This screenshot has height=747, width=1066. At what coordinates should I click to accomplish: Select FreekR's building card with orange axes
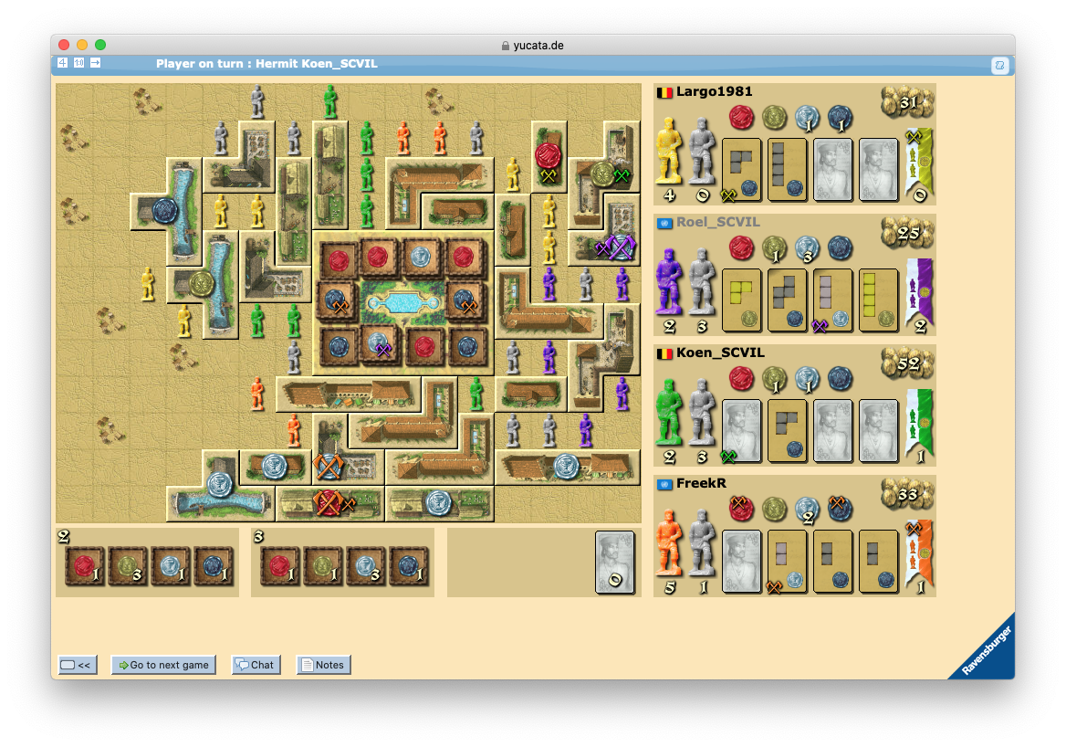tap(788, 562)
